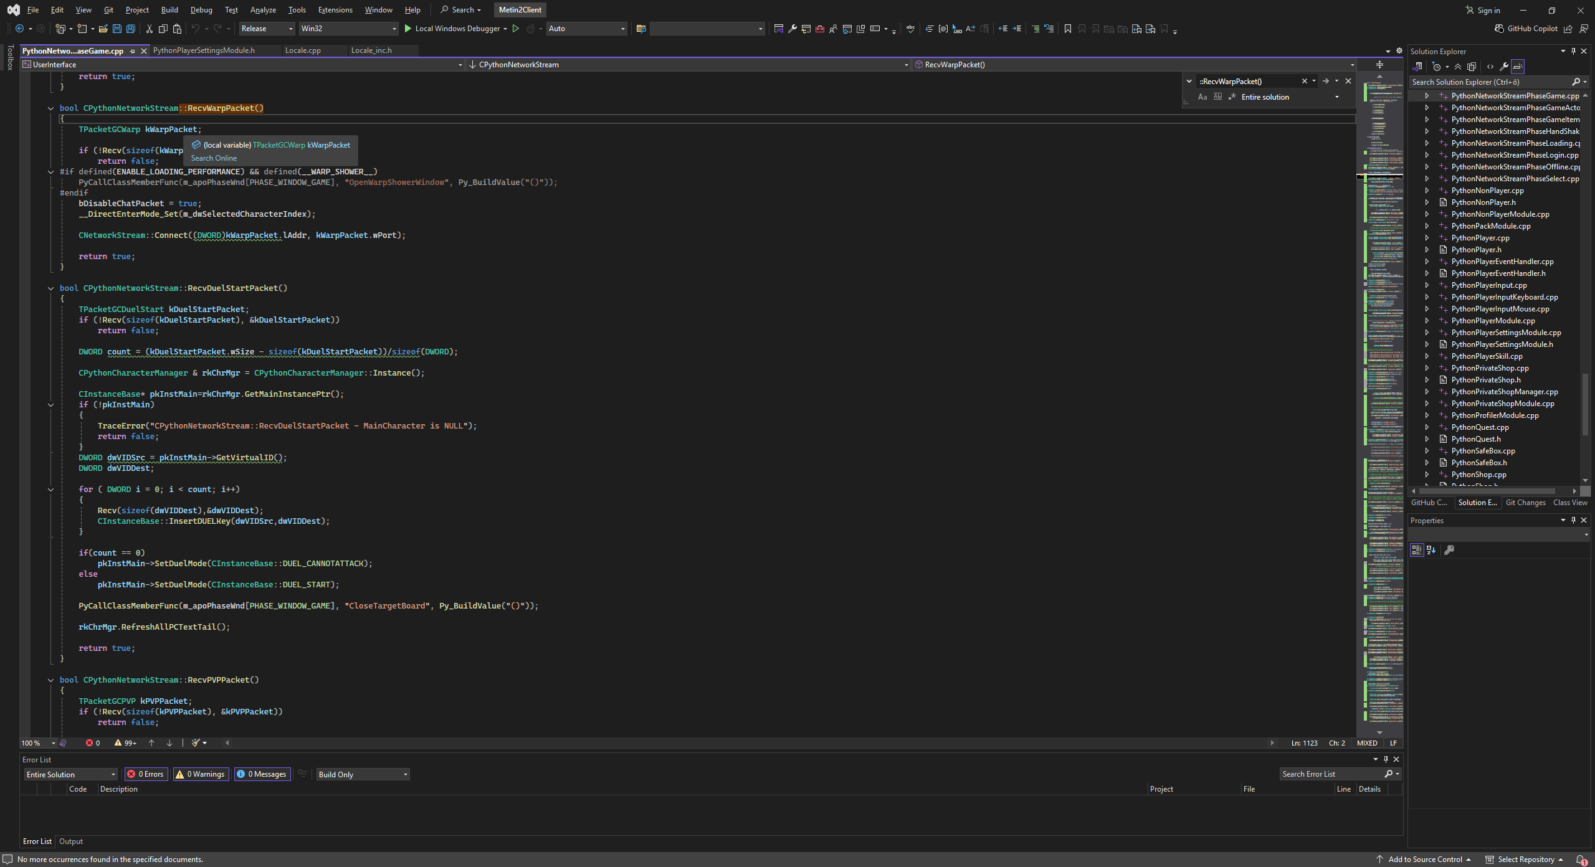Screen dimensions: 1595x867
Task: Click the Find Next arrow in find box
Action: (1325, 81)
